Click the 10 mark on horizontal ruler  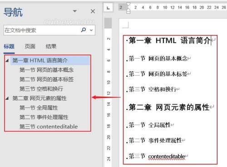click(x=165, y=7)
